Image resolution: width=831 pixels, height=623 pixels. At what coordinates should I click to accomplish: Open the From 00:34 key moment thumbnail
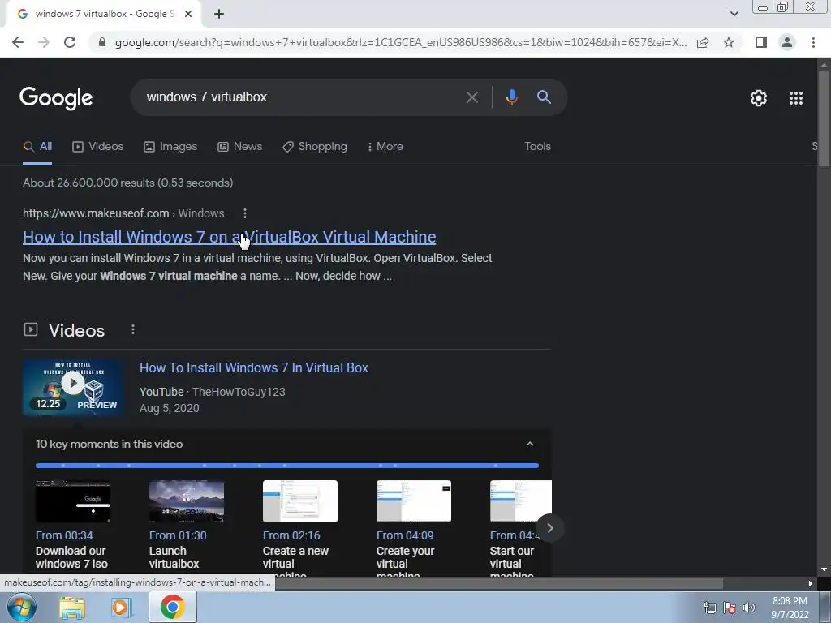click(73, 501)
